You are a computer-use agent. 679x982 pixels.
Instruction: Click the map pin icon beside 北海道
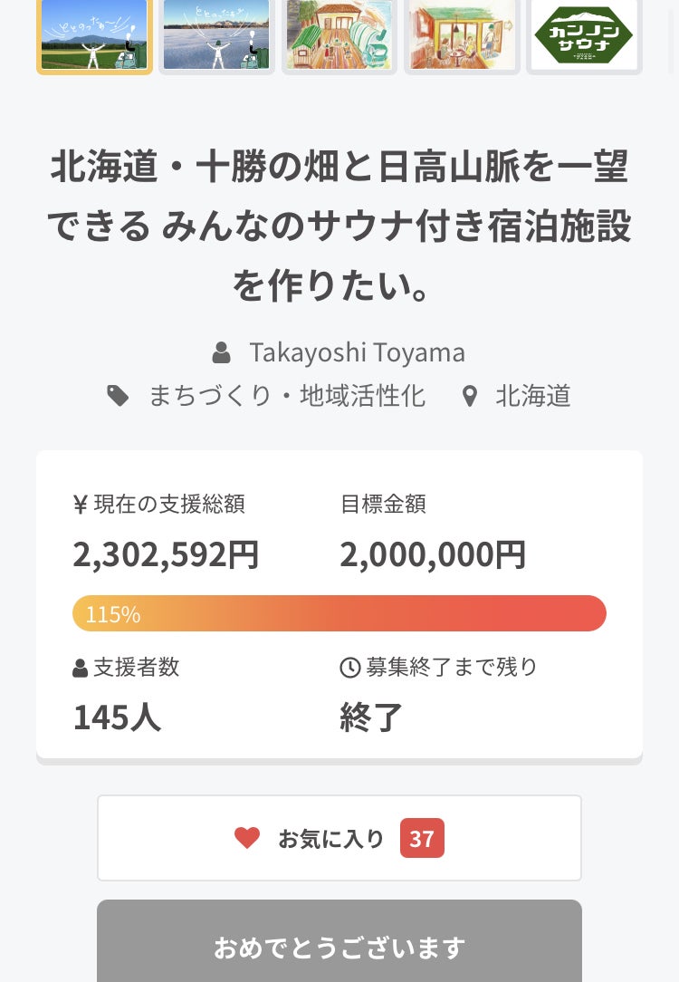[469, 396]
